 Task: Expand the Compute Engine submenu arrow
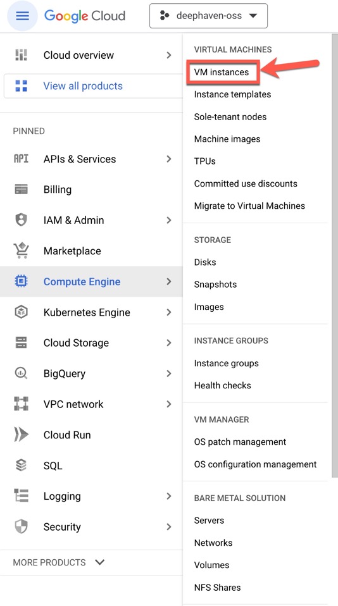tap(168, 281)
